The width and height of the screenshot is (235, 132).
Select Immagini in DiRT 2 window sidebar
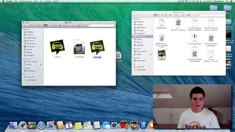pyautogui.click(x=30, y=55)
